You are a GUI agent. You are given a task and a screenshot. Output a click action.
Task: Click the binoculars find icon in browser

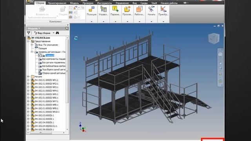coord(57,33)
